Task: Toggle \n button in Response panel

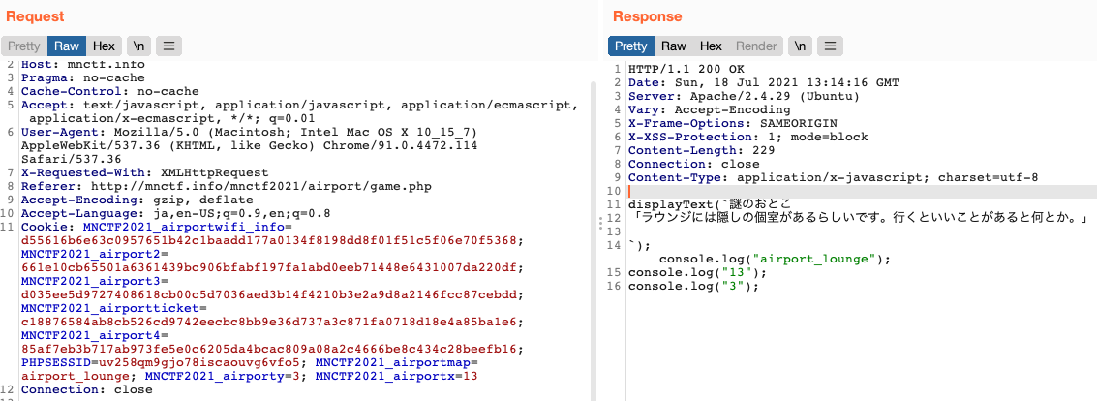Action: pyautogui.click(x=801, y=46)
